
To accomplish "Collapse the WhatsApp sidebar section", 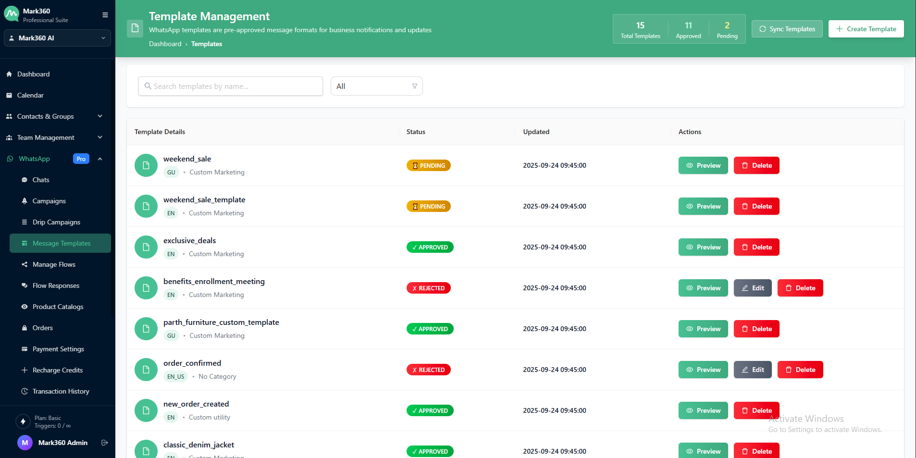I will (x=100, y=159).
